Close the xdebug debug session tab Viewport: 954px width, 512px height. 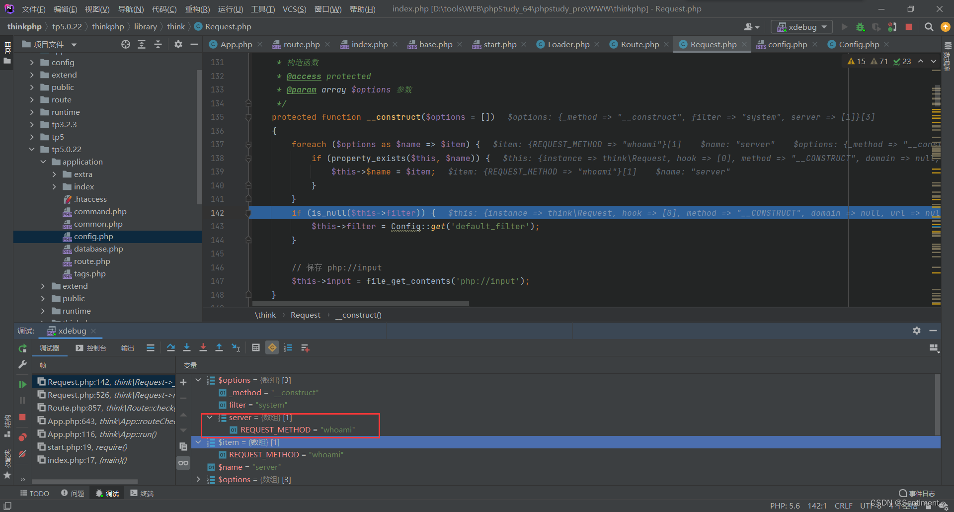pos(93,331)
